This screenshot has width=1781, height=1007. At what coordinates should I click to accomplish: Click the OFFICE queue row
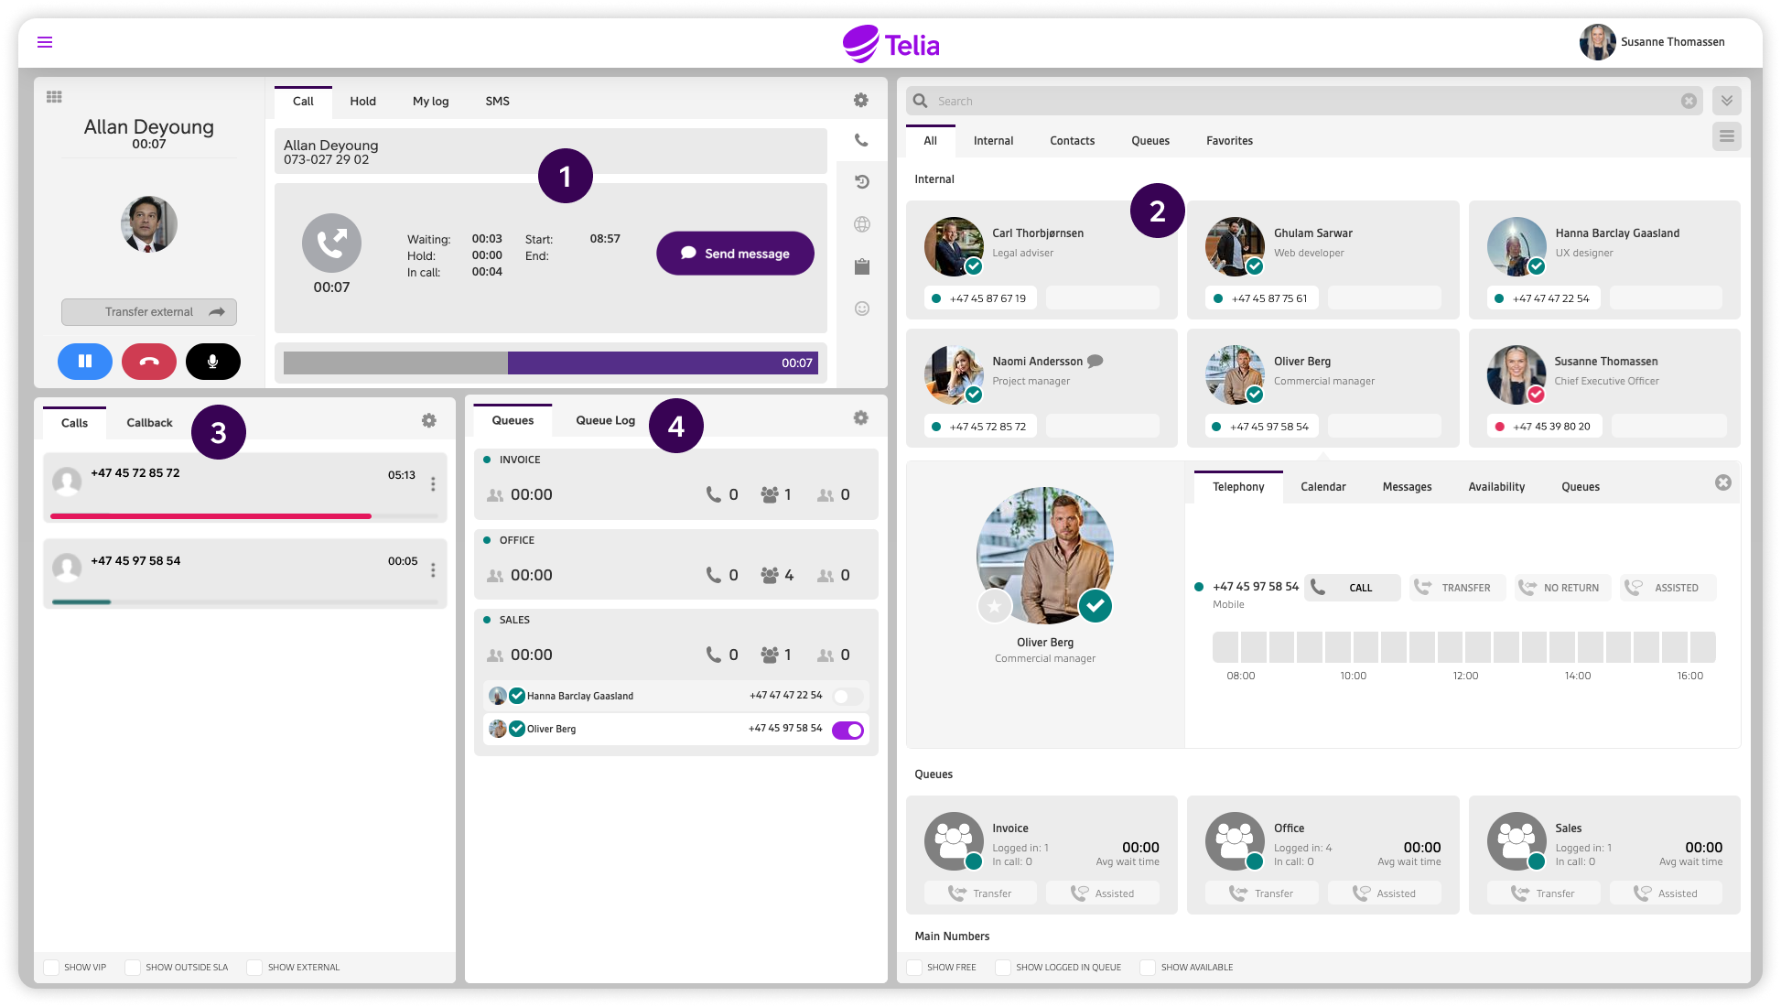click(676, 565)
